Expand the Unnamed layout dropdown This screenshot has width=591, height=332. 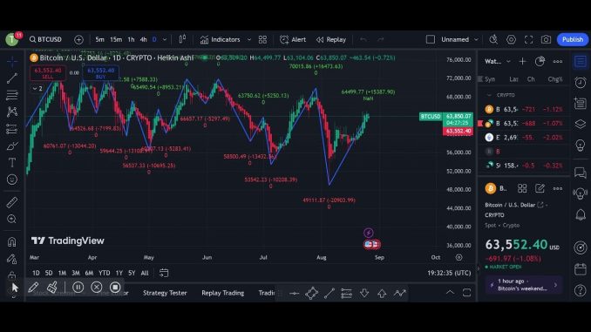[476, 39]
